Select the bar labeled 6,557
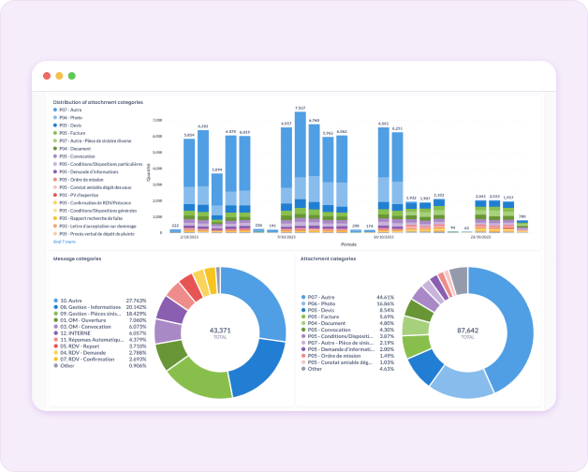This screenshot has width=588, height=472. click(x=287, y=180)
